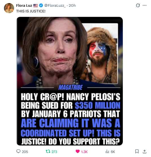Unlike the post via pink heart
The width and height of the screenshot is (151, 157).
tap(78, 151)
